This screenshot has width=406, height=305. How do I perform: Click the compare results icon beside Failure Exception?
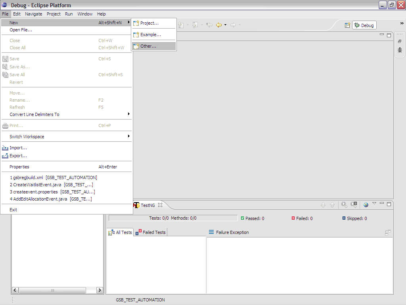(x=388, y=232)
